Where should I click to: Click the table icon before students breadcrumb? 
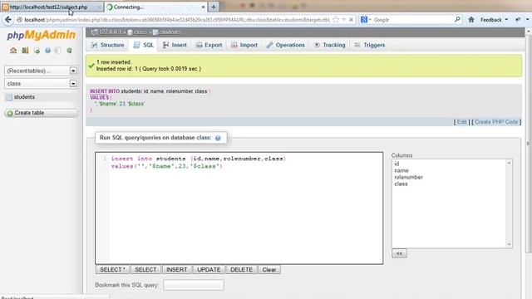155,32
